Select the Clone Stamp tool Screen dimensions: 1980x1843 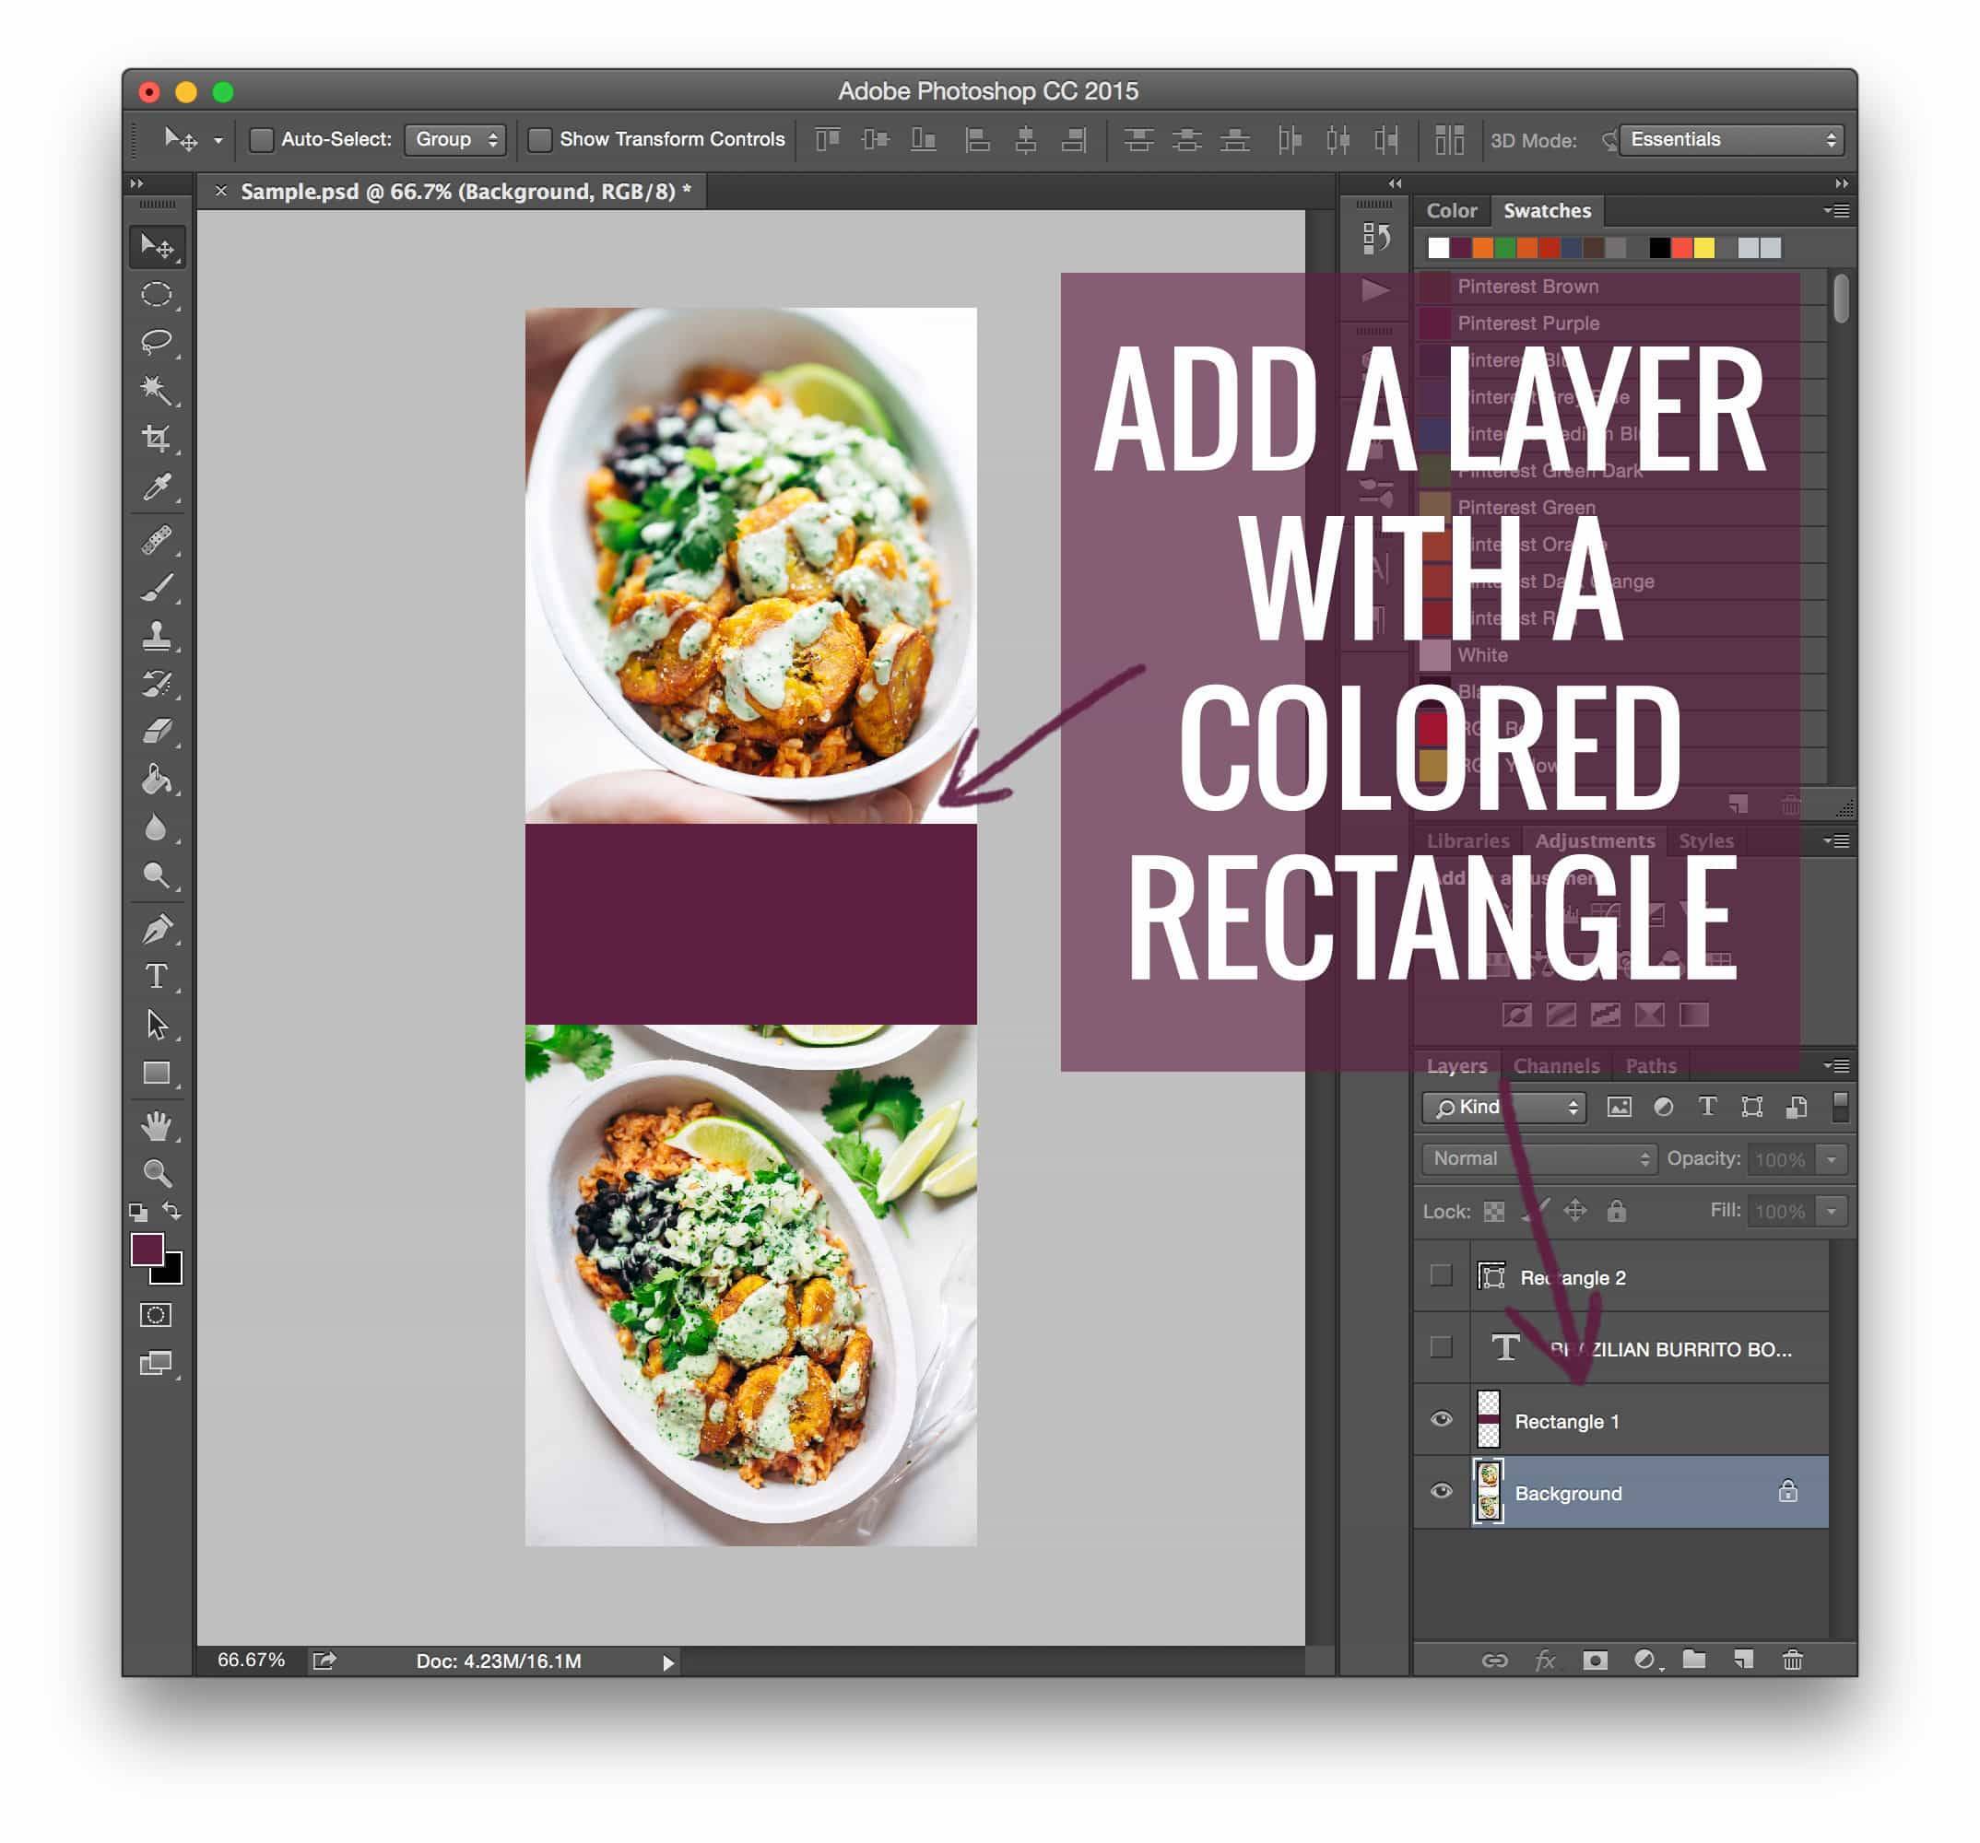(x=157, y=635)
